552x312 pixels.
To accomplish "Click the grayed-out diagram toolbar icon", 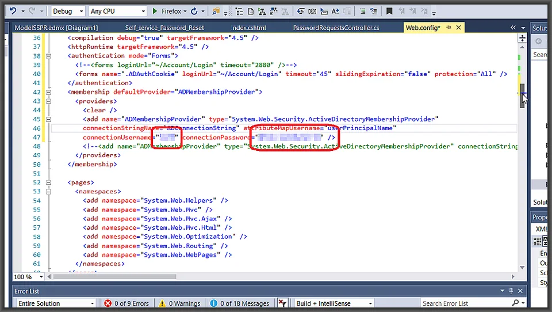I will 285,12.
